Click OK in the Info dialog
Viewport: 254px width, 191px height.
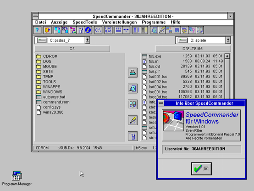(201, 169)
